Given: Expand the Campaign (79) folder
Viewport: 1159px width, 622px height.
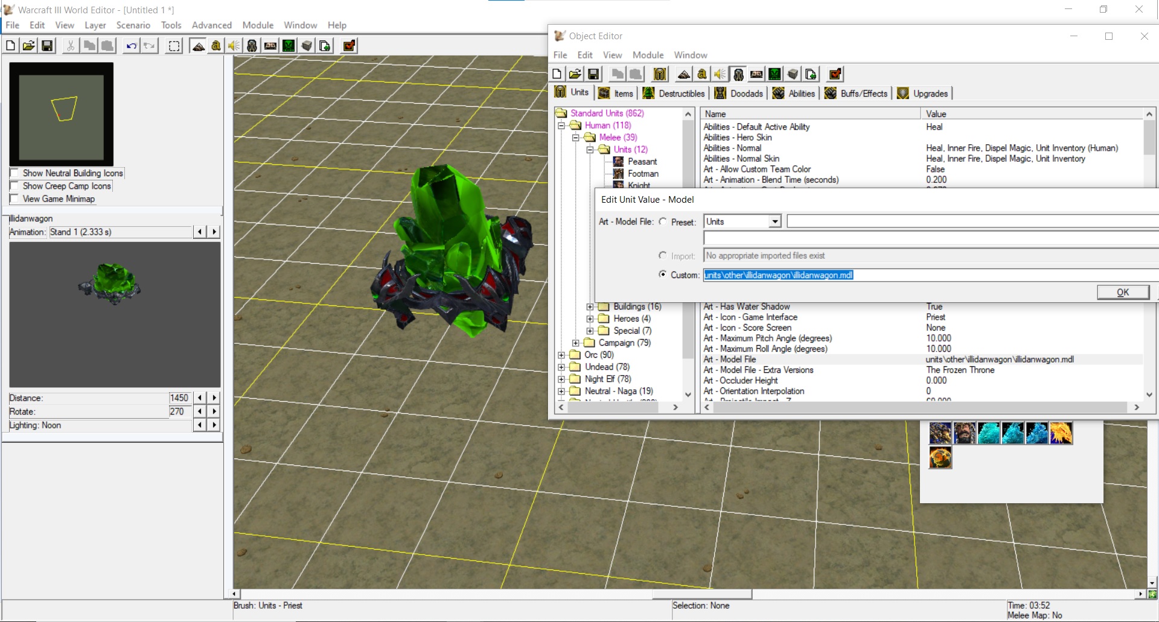Looking at the screenshot, I should tap(576, 343).
